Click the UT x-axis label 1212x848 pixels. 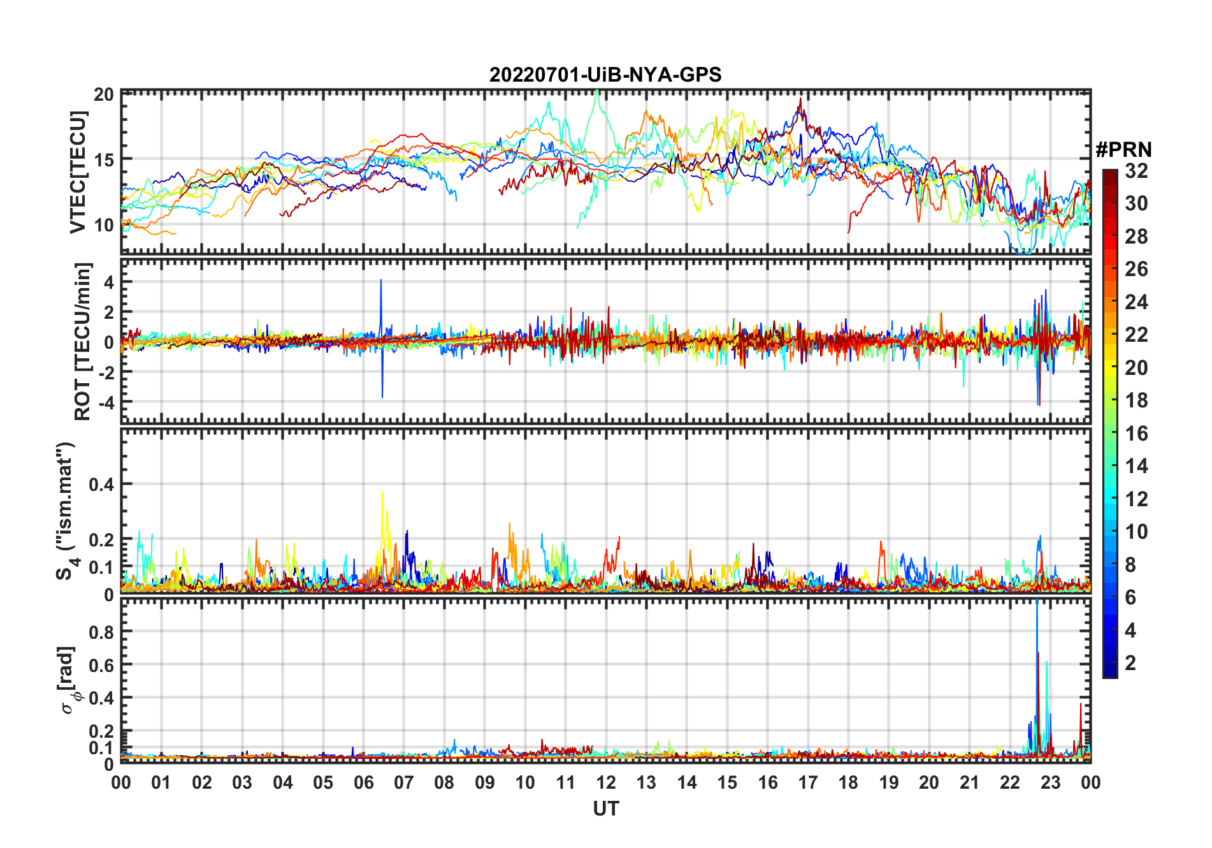click(x=605, y=809)
